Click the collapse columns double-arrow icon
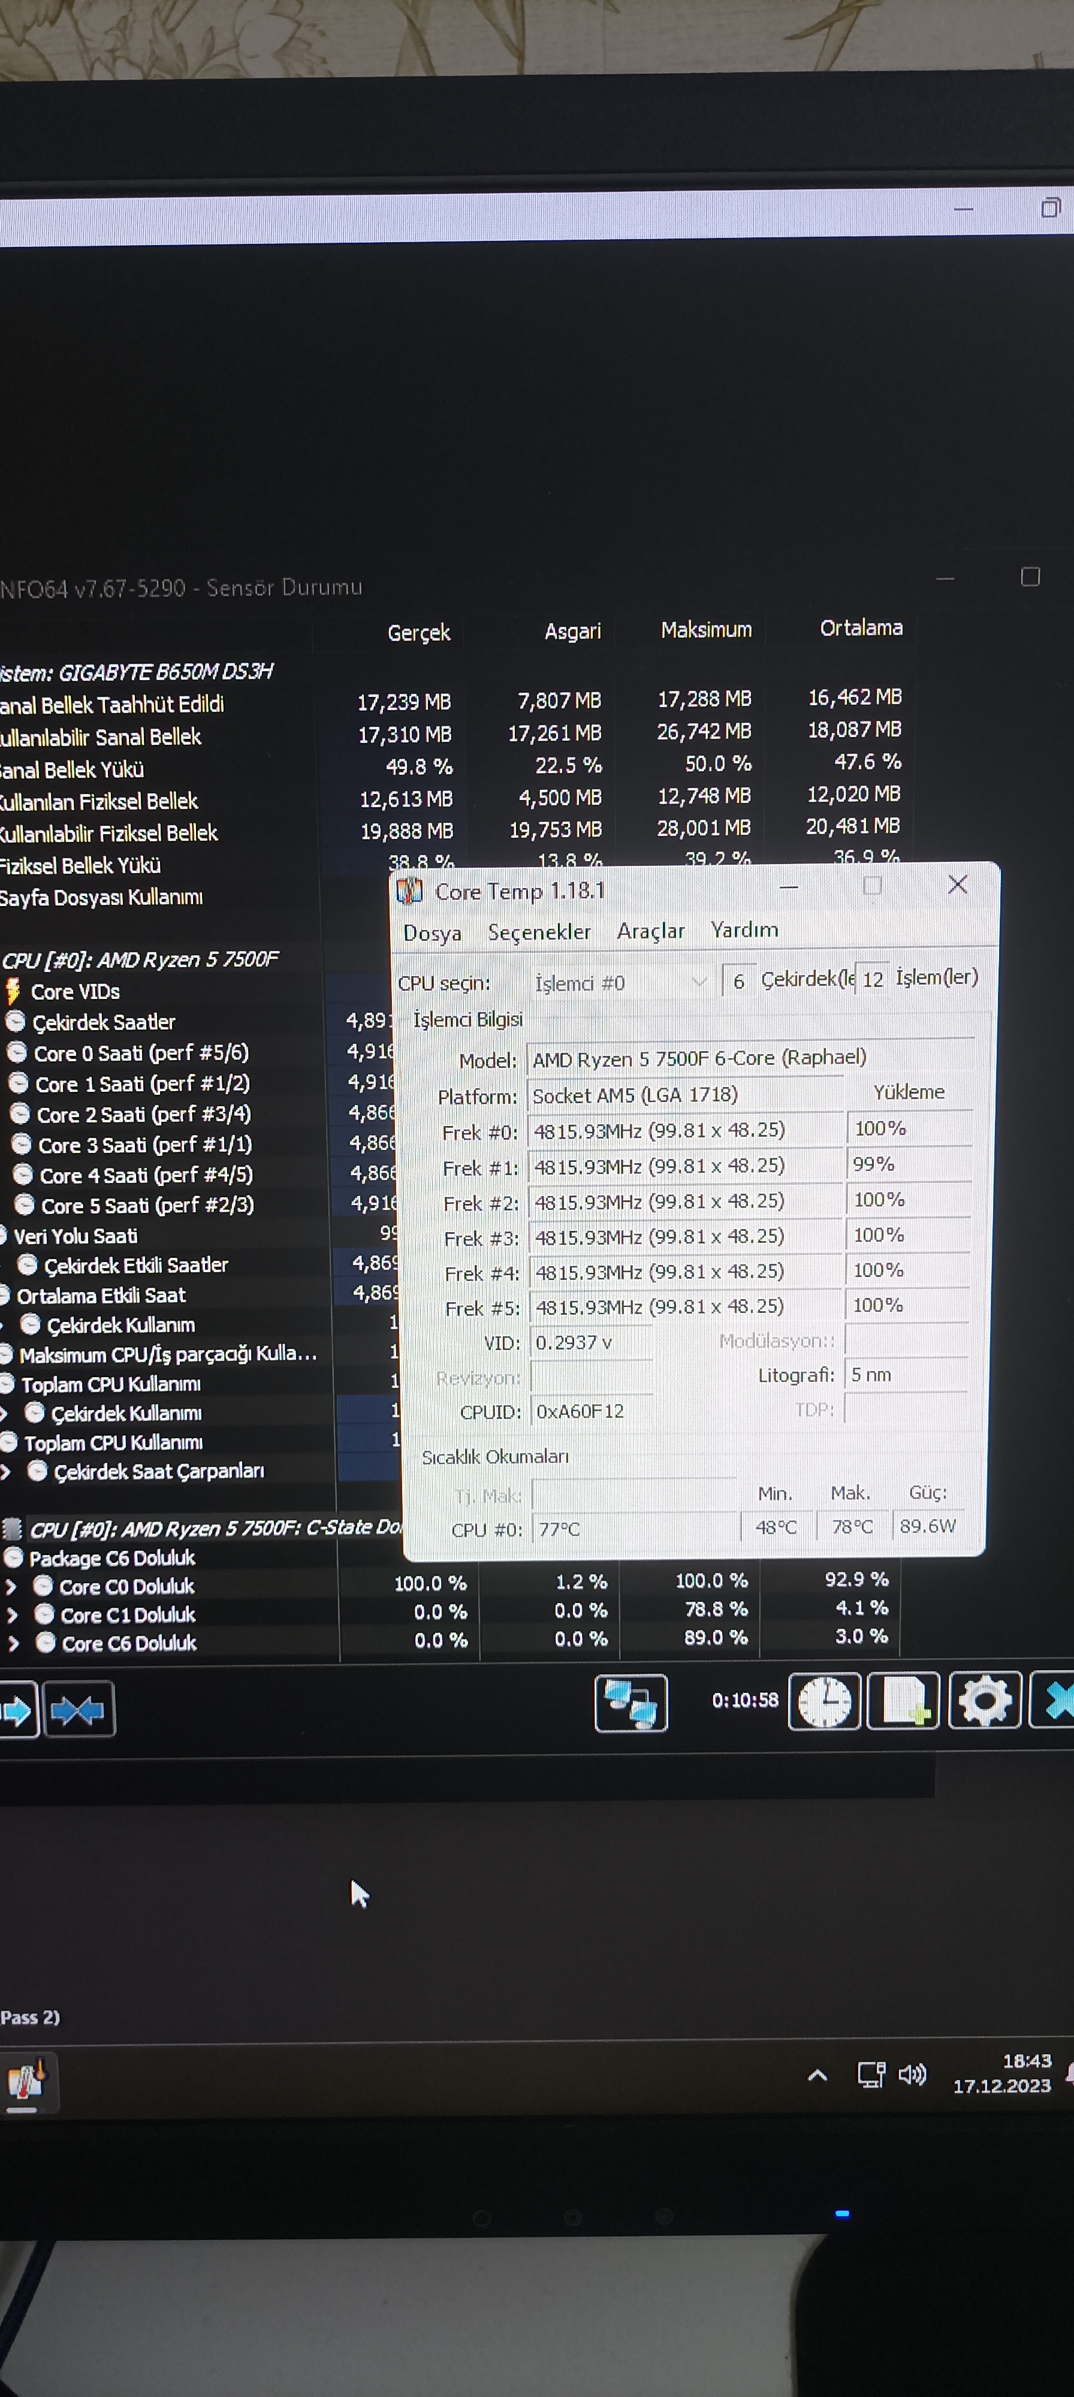This screenshot has height=2397, width=1074. pos(78,1709)
